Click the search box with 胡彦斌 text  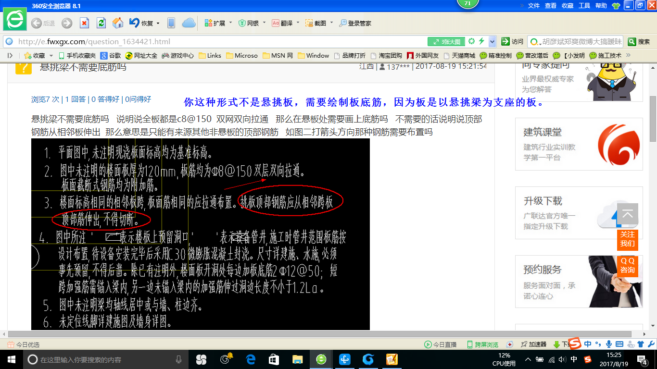575,42
